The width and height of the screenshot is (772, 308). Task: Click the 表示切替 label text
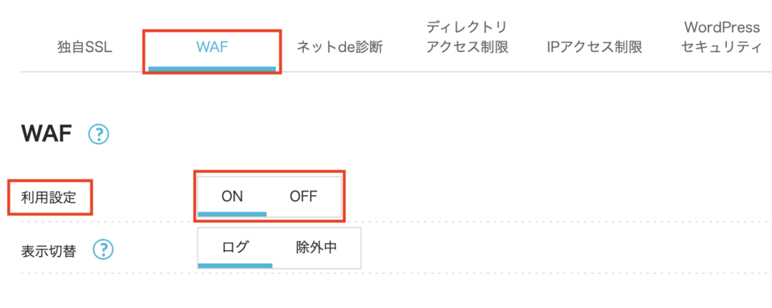tap(49, 250)
